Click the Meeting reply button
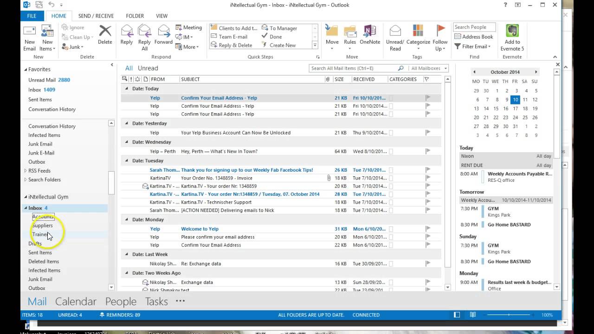This screenshot has height=334, width=594. [x=188, y=27]
